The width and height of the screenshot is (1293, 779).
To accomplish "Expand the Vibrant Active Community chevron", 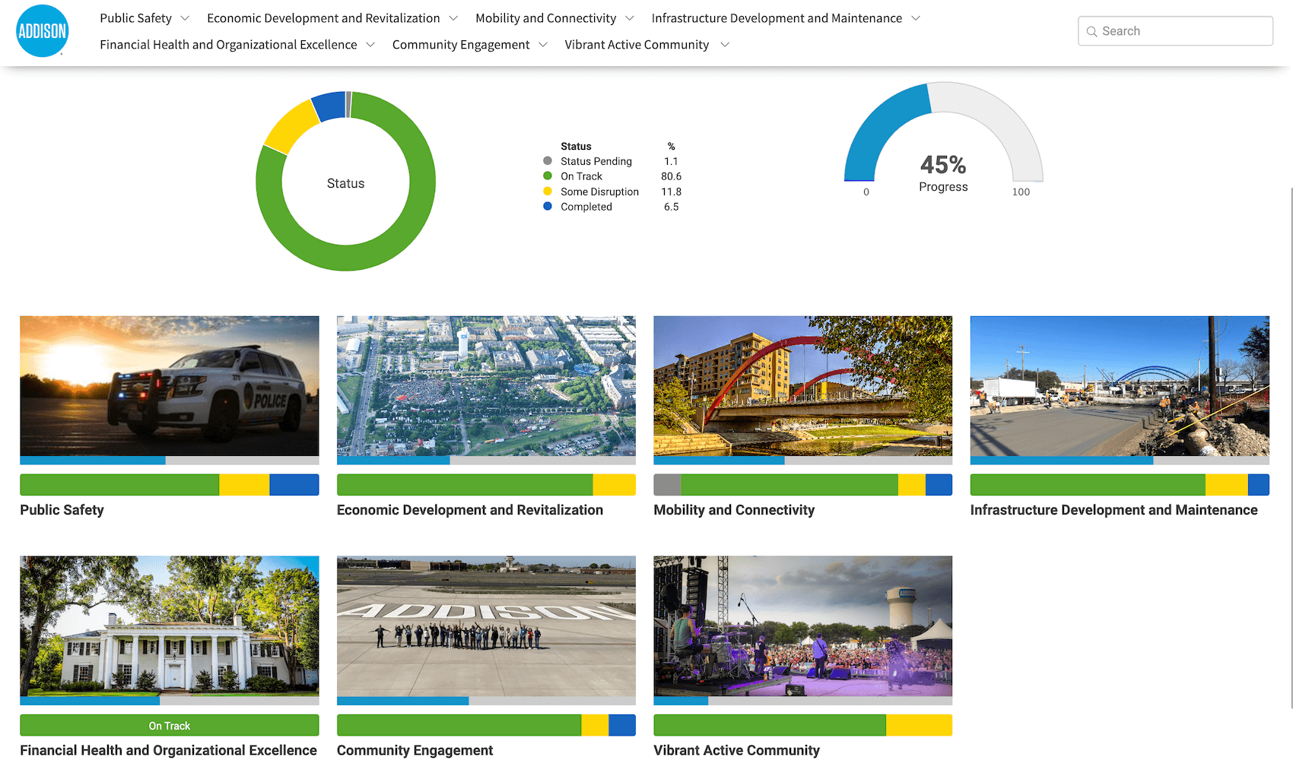I will pyautogui.click(x=725, y=45).
